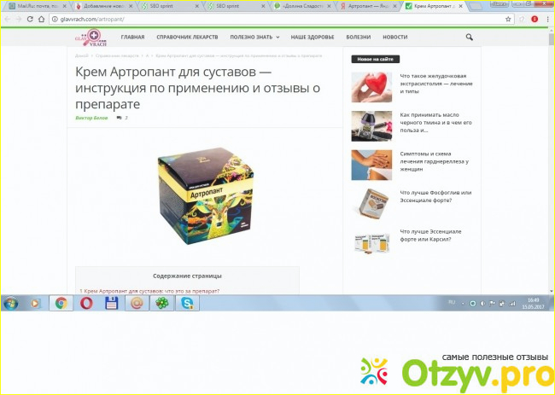Click author link Виктор Белов

pos(91,118)
